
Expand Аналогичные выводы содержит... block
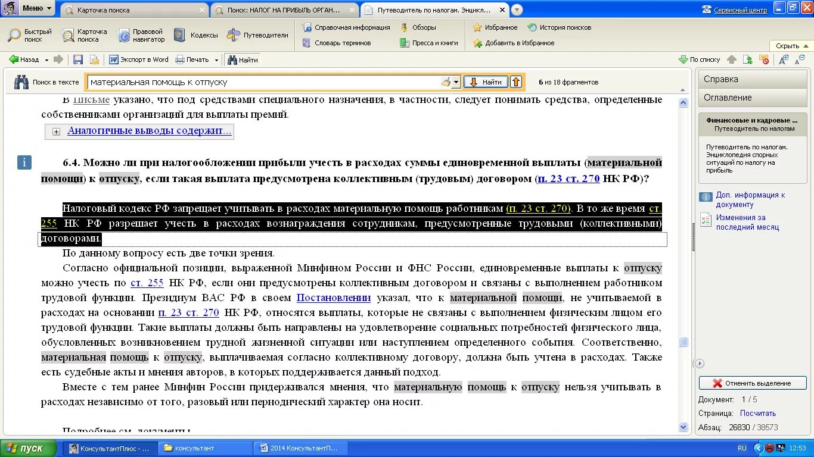pos(56,132)
